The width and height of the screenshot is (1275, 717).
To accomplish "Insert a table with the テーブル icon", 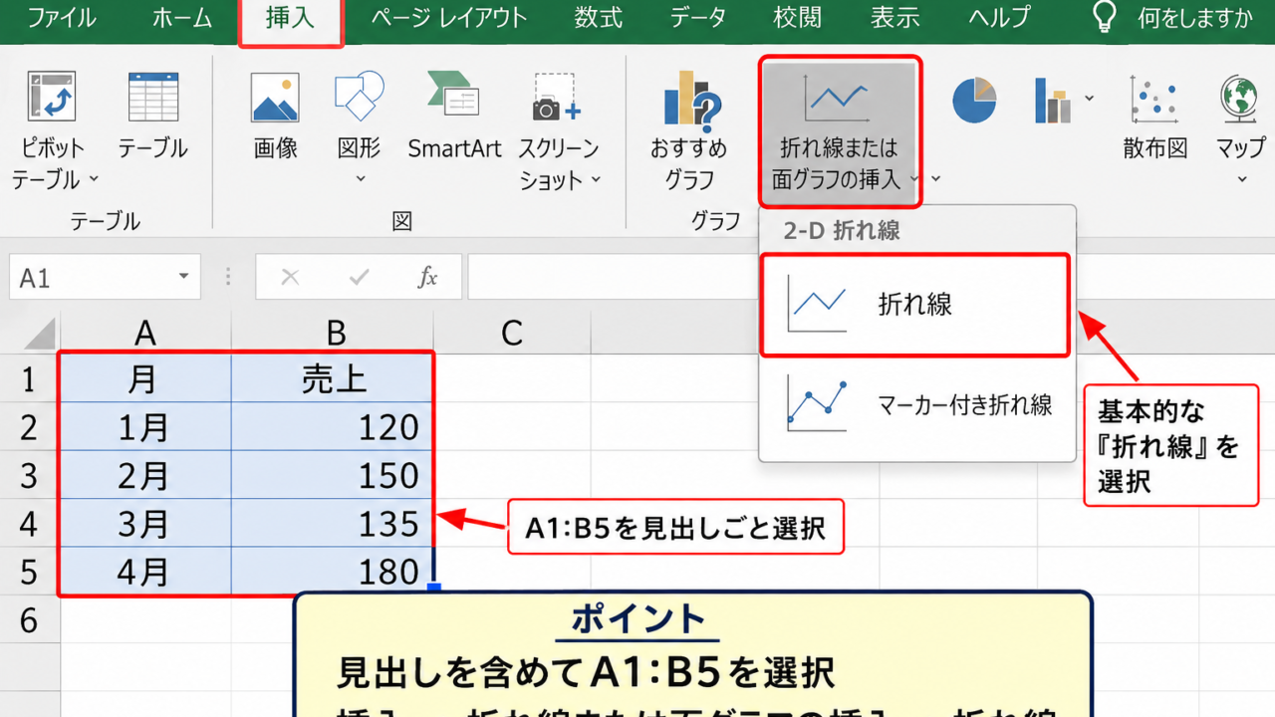I will click(x=153, y=98).
